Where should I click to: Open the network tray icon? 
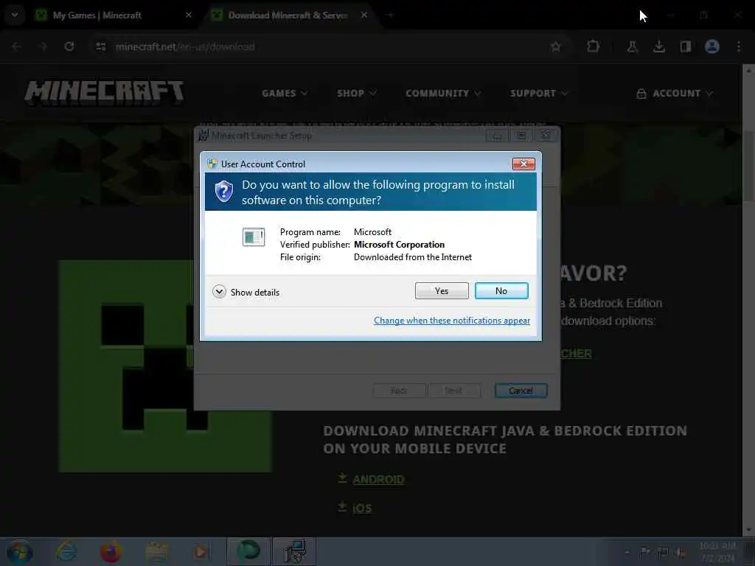coord(663,552)
